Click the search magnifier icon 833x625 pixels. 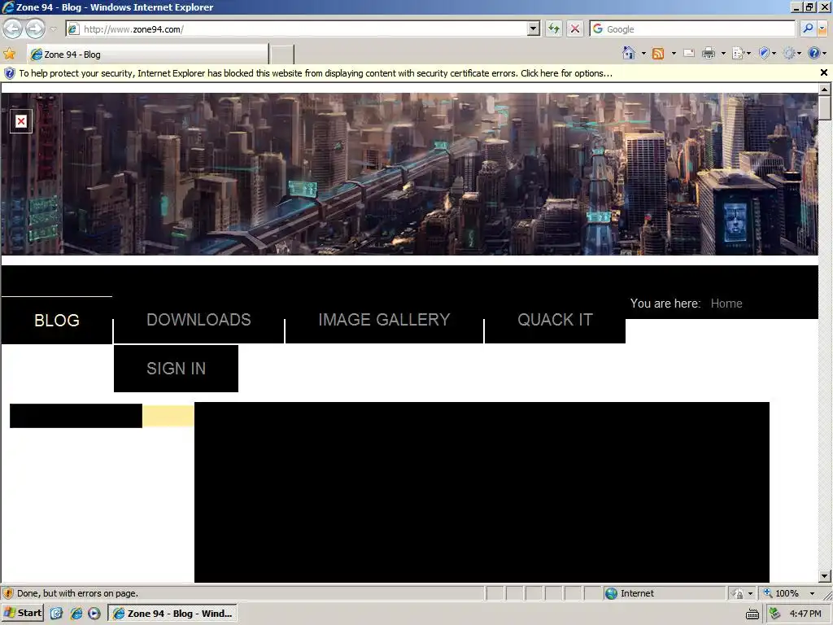808,28
